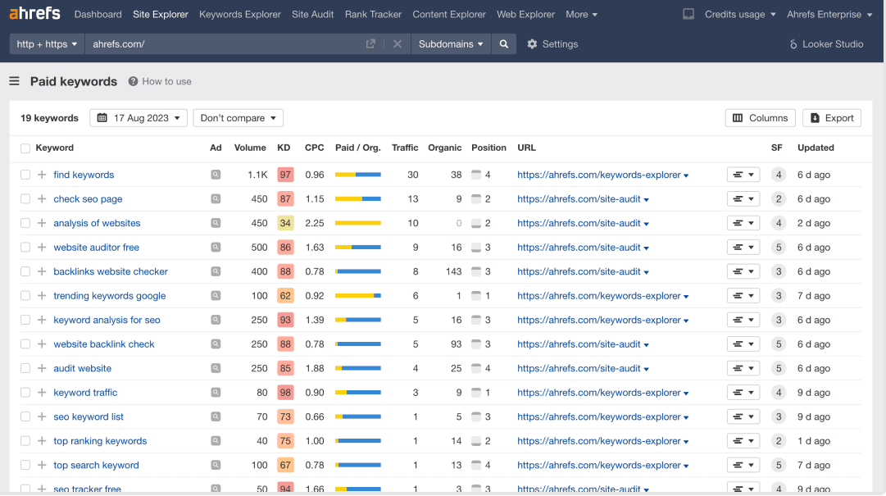Open Looker Studio integration

pos(826,44)
